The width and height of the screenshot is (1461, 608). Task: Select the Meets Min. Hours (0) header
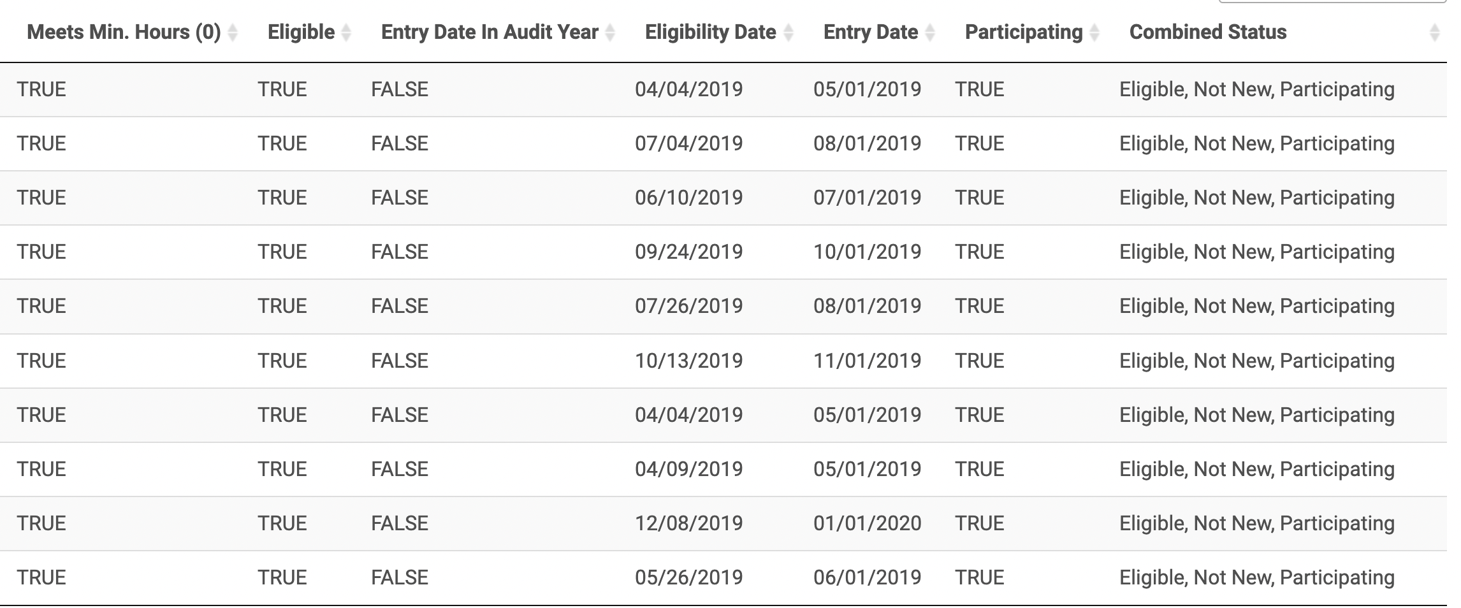tap(124, 32)
